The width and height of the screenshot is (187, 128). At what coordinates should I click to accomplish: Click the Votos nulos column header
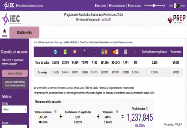pyautogui.click(x=176, y=51)
